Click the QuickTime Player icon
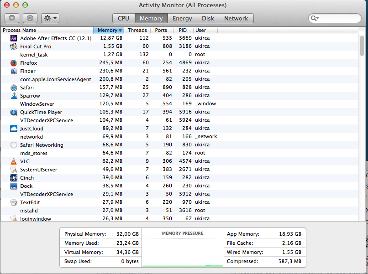 click(14, 112)
